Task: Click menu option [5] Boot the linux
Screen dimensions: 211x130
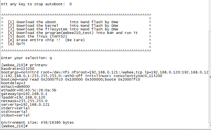Action: click(38, 36)
